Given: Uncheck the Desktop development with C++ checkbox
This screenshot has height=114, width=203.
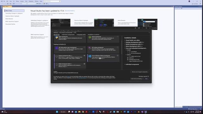Looking at the screenshot, I should coord(84,56).
